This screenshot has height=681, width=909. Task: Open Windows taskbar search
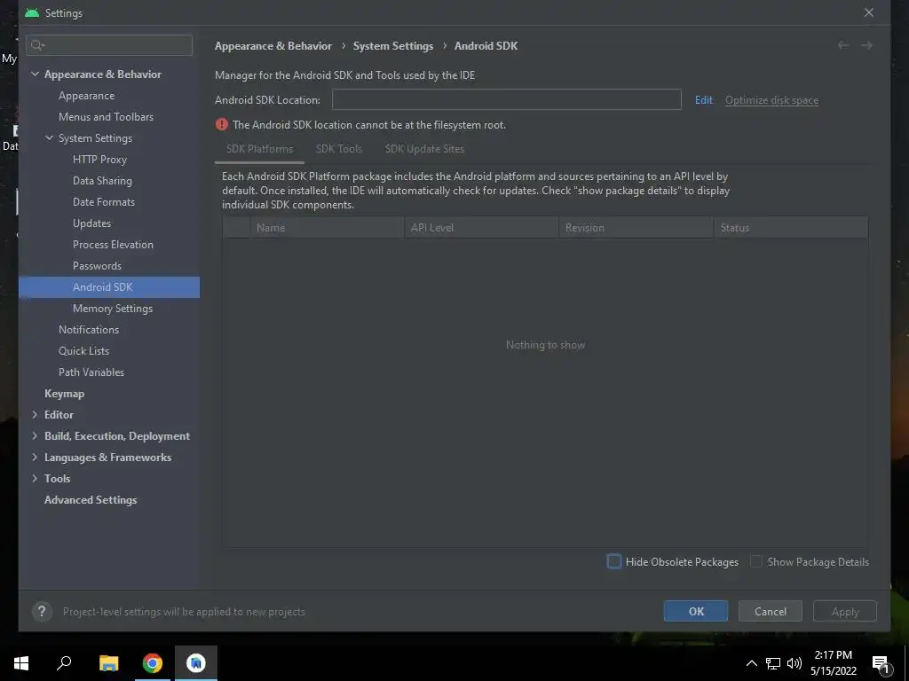coord(64,662)
